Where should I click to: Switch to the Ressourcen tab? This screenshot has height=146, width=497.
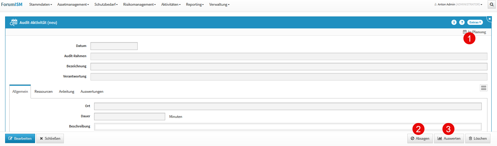(43, 92)
